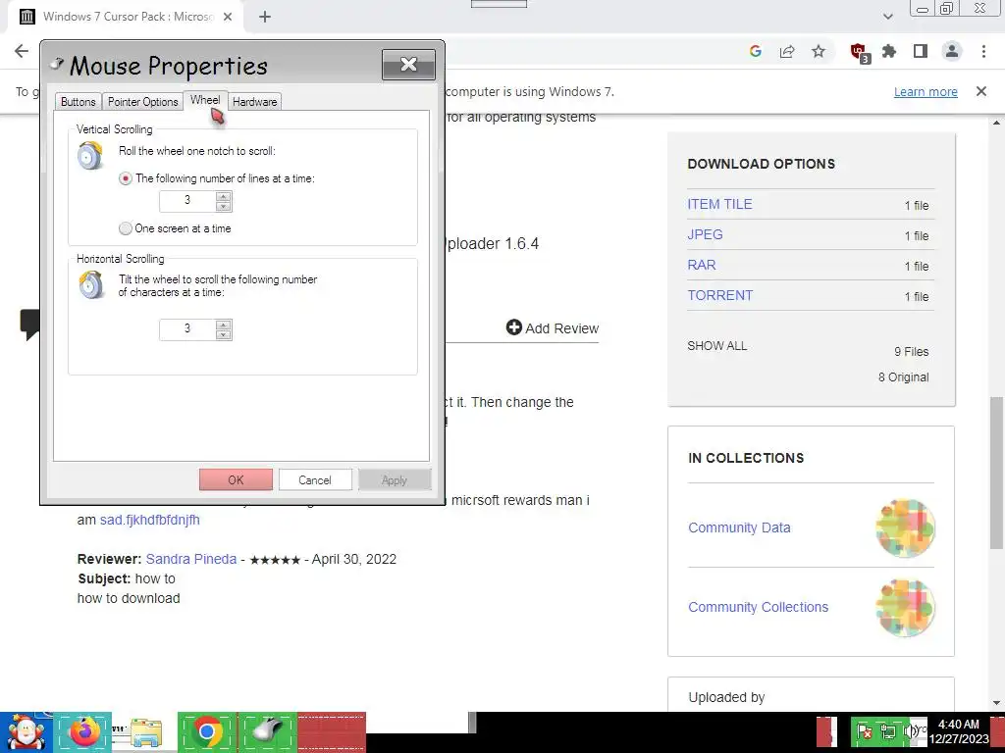Select 'The following number of lines' radio button
Screen dimensions: 1005x753
click(x=126, y=178)
